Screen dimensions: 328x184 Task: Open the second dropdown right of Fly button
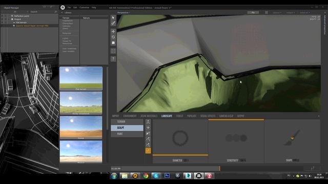(x=291, y=12)
